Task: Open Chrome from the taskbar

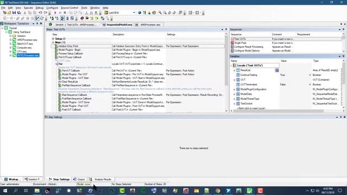Action: click(218, 191)
